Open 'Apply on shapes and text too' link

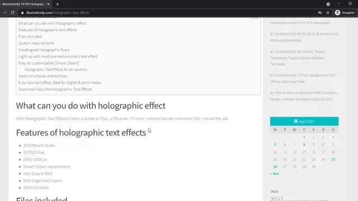click(x=43, y=76)
